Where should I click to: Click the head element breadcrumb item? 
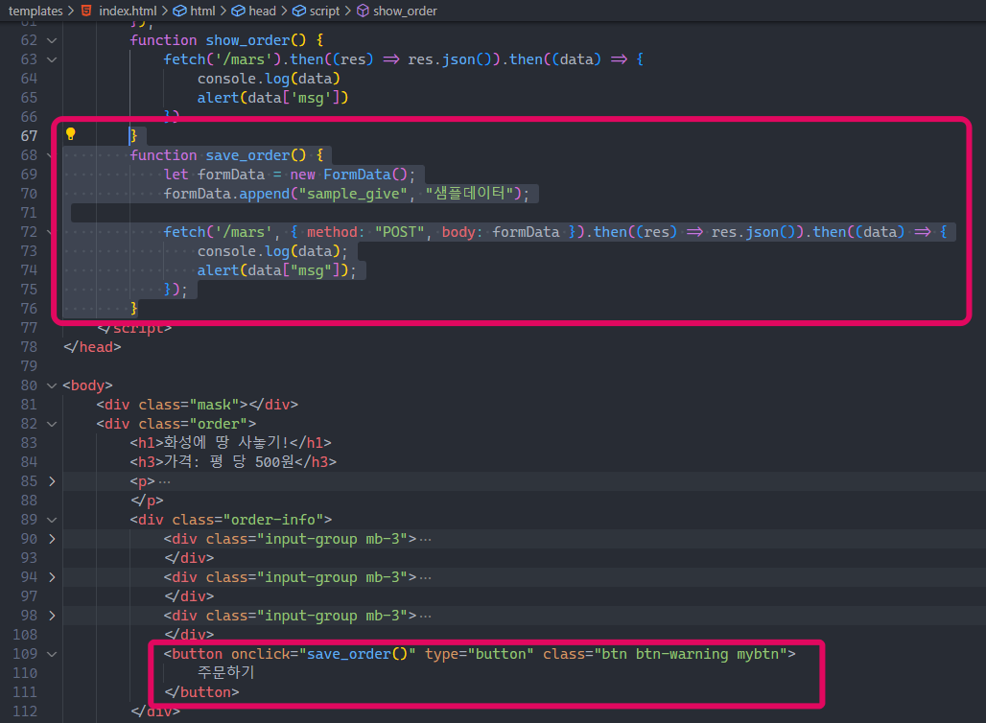tap(254, 11)
